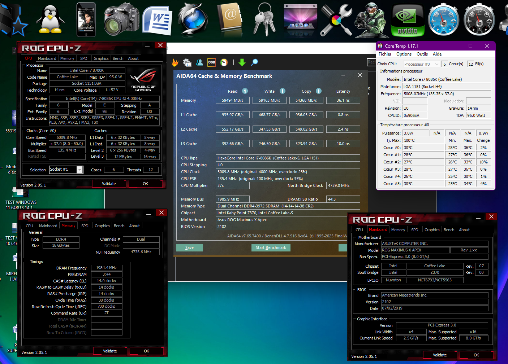Viewport: 508px width, 364px height.
Task: Open the nvidia dock icon
Action: pos(408,21)
